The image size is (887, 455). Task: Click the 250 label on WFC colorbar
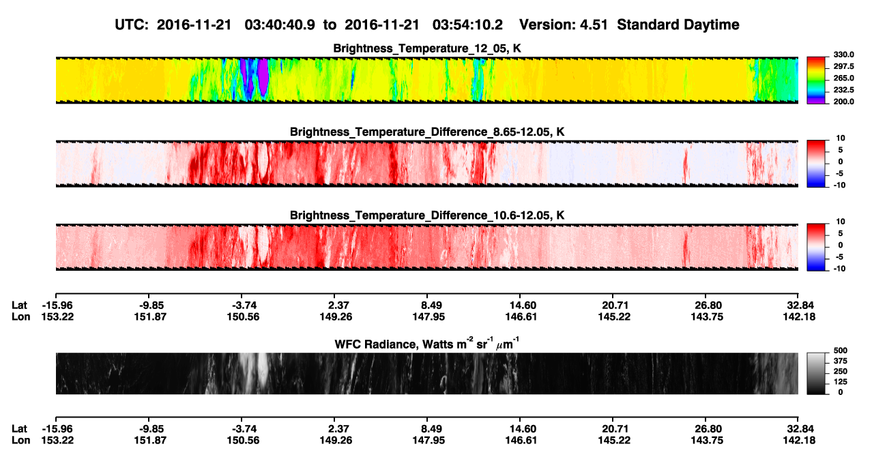pos(840,372)
